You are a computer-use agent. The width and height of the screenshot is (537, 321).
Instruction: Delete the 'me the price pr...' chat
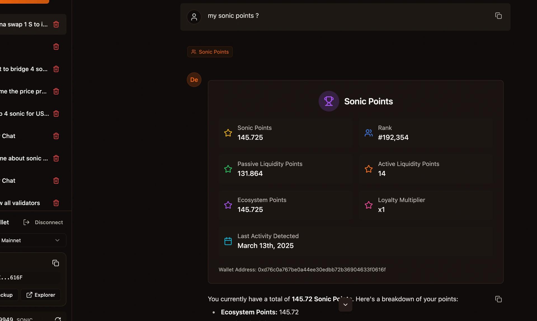coord(56,91)
